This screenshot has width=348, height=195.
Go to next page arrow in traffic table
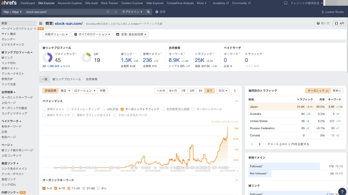coord(259,144)
